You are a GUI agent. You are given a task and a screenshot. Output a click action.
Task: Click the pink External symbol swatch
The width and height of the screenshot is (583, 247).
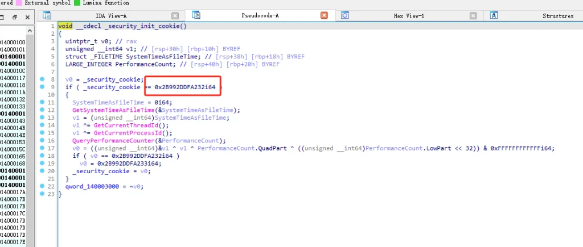click(x=19, y=3)
